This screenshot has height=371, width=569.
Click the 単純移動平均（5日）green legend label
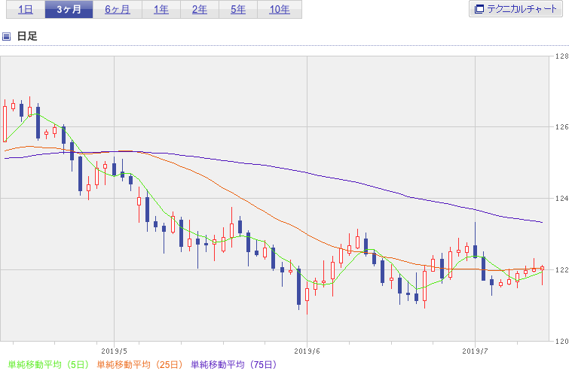pos(48,364)
